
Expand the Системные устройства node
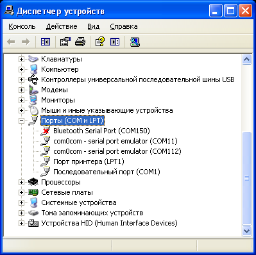pos(21,202)
